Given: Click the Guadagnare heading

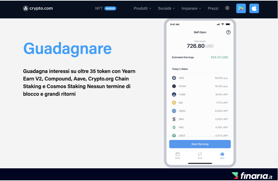Looking at the screenshot, I should pos(68,49).
